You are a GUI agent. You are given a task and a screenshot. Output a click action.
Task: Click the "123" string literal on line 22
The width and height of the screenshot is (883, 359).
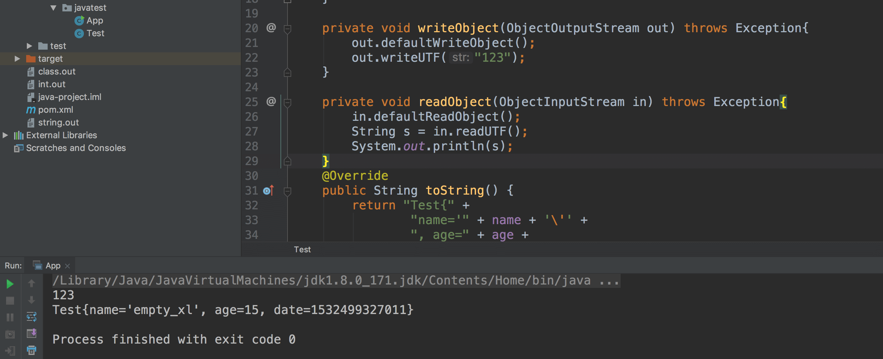492,58
